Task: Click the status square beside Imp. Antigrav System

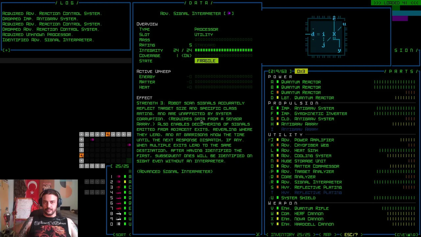Action: point(278,108)
